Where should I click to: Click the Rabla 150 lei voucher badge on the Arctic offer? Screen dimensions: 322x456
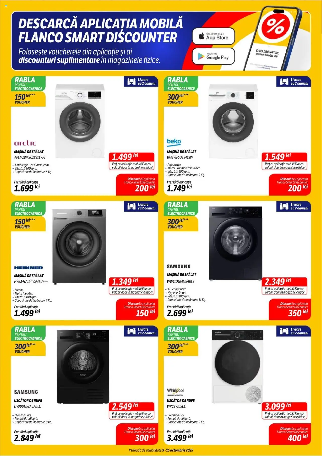pyautogui.click(x=28, y=91)
